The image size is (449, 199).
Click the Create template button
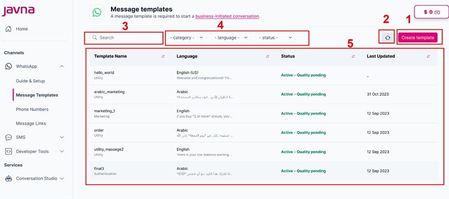pyautogui.click(x=418, y=38)
